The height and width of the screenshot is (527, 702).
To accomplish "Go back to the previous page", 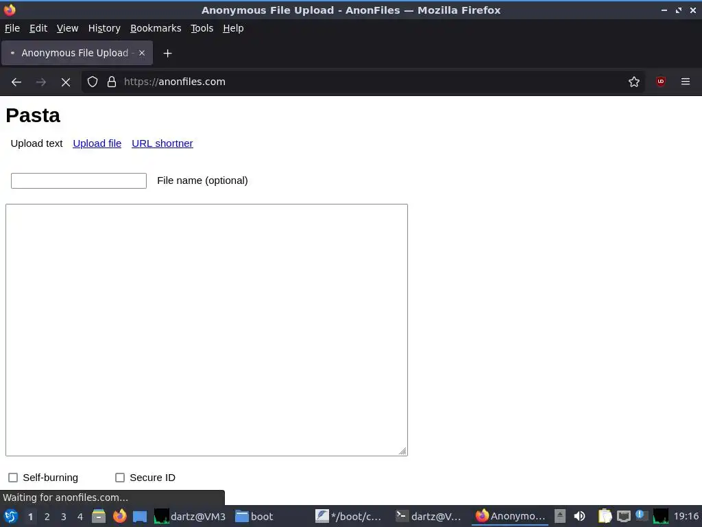I will click(16, 82).
